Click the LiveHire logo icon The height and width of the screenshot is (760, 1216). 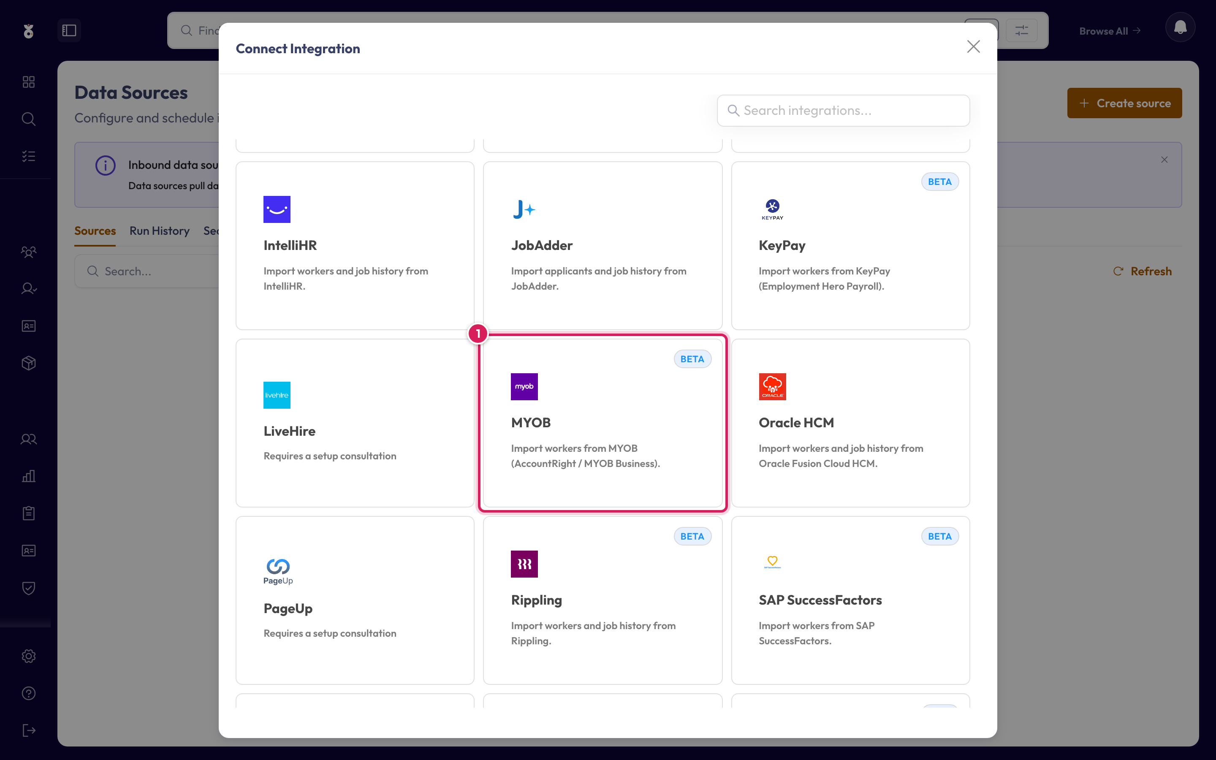277,395
